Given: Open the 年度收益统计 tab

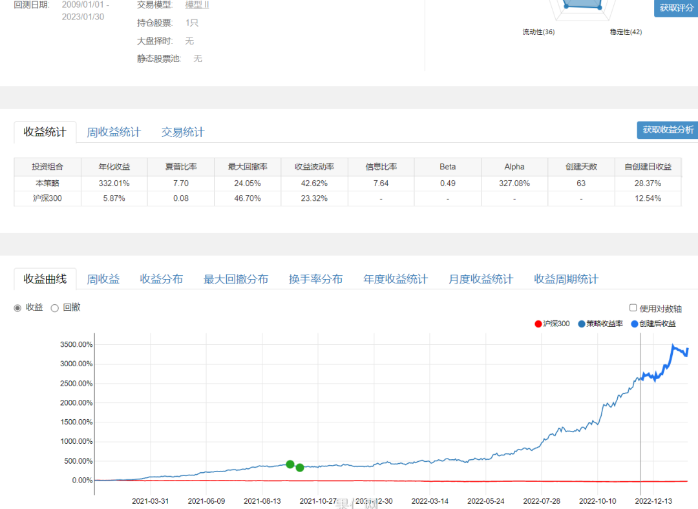Looking at the screenshot, I should tap(396, 279).
